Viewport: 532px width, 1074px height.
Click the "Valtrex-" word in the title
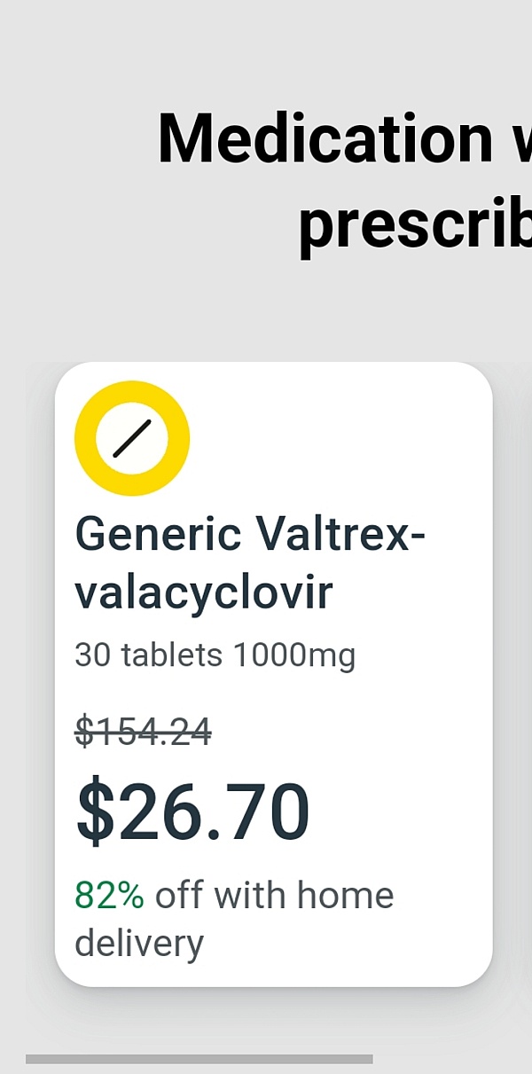click(x=340, y=535)
